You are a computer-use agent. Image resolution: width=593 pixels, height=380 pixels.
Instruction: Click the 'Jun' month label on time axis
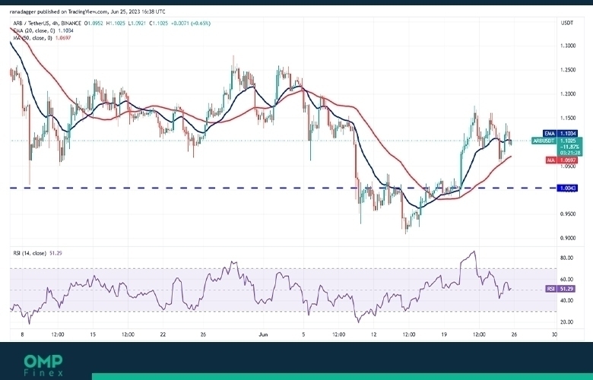[x=264, y=334]
